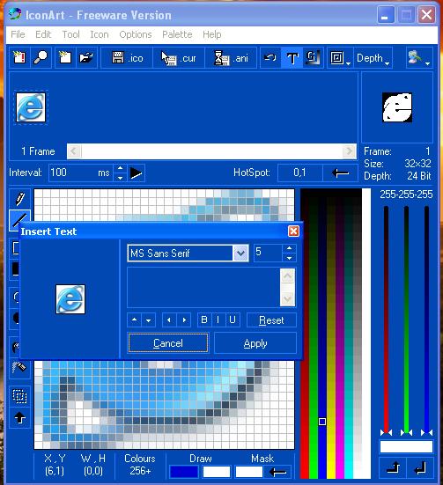Open the MS Sans Serif font dropdown

(240, 254)
